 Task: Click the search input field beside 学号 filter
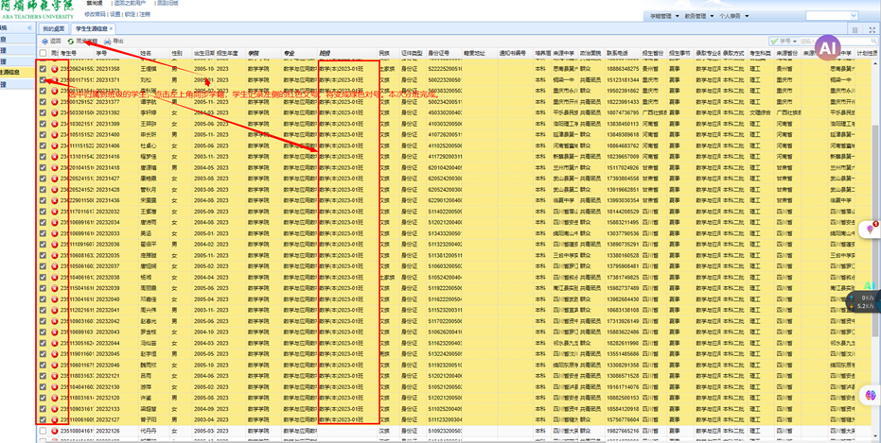point(834,42)
